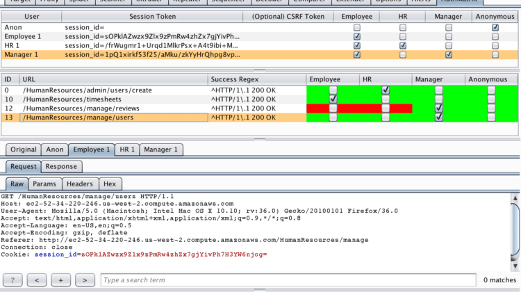Go to previous search match button
Viewport: 521px width, 292px height.
click(37, 280)
